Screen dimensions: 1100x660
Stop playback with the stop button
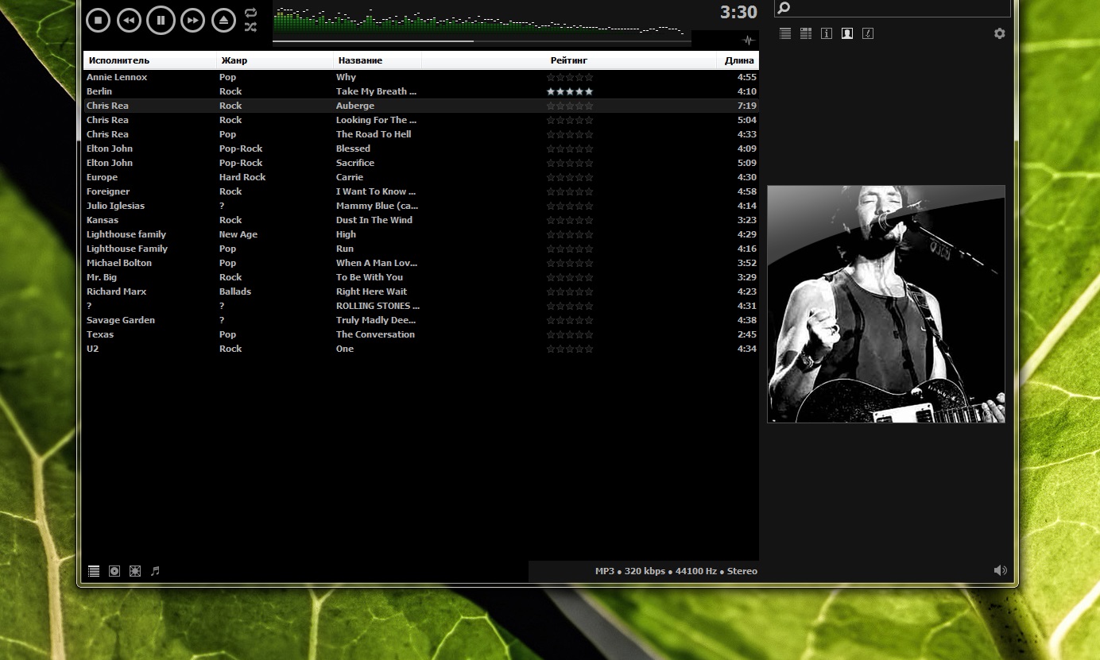point(98,20)
